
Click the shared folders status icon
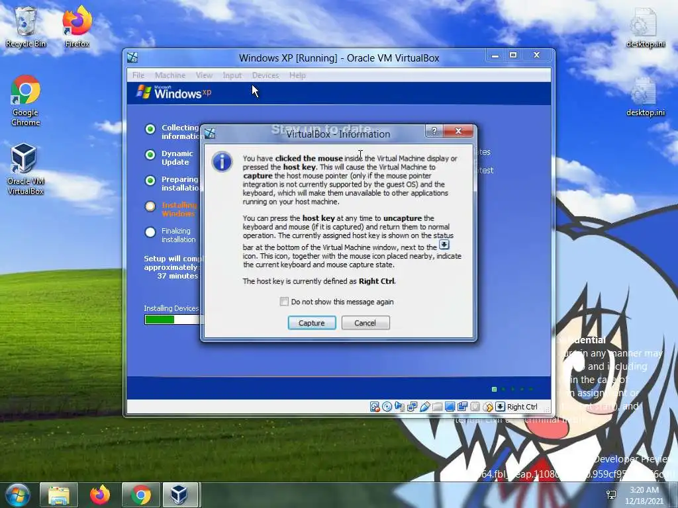click(437, 407)
